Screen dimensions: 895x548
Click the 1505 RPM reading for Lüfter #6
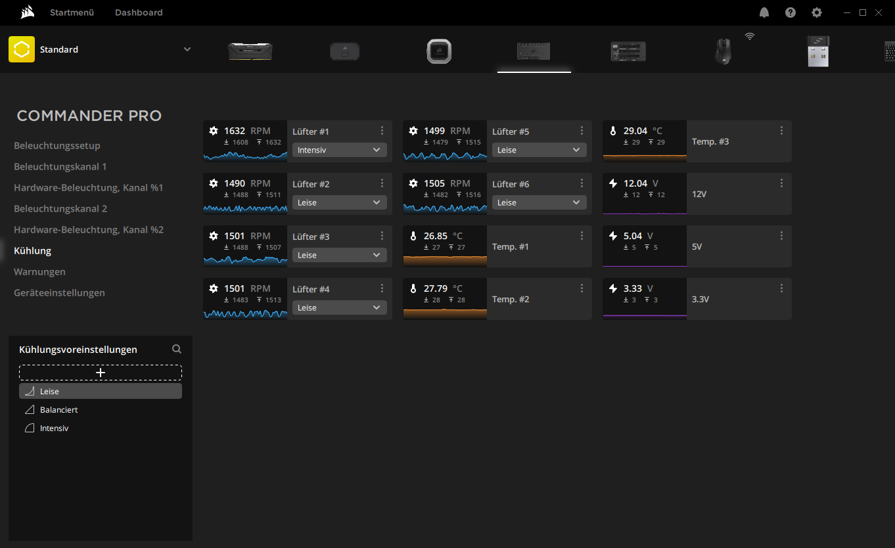click(x=447, y=183)
